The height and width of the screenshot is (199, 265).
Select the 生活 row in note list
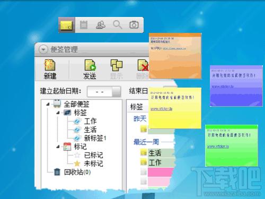[x=161, y=153]
